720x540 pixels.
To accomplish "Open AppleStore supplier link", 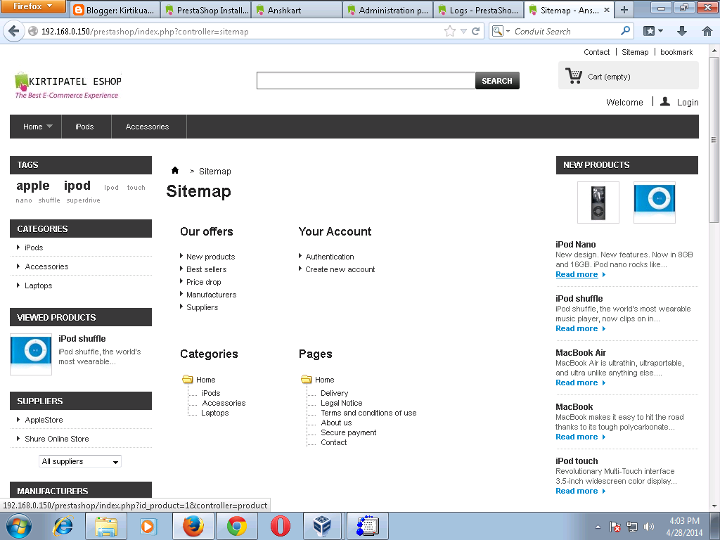I will click(x=44, y=420).
